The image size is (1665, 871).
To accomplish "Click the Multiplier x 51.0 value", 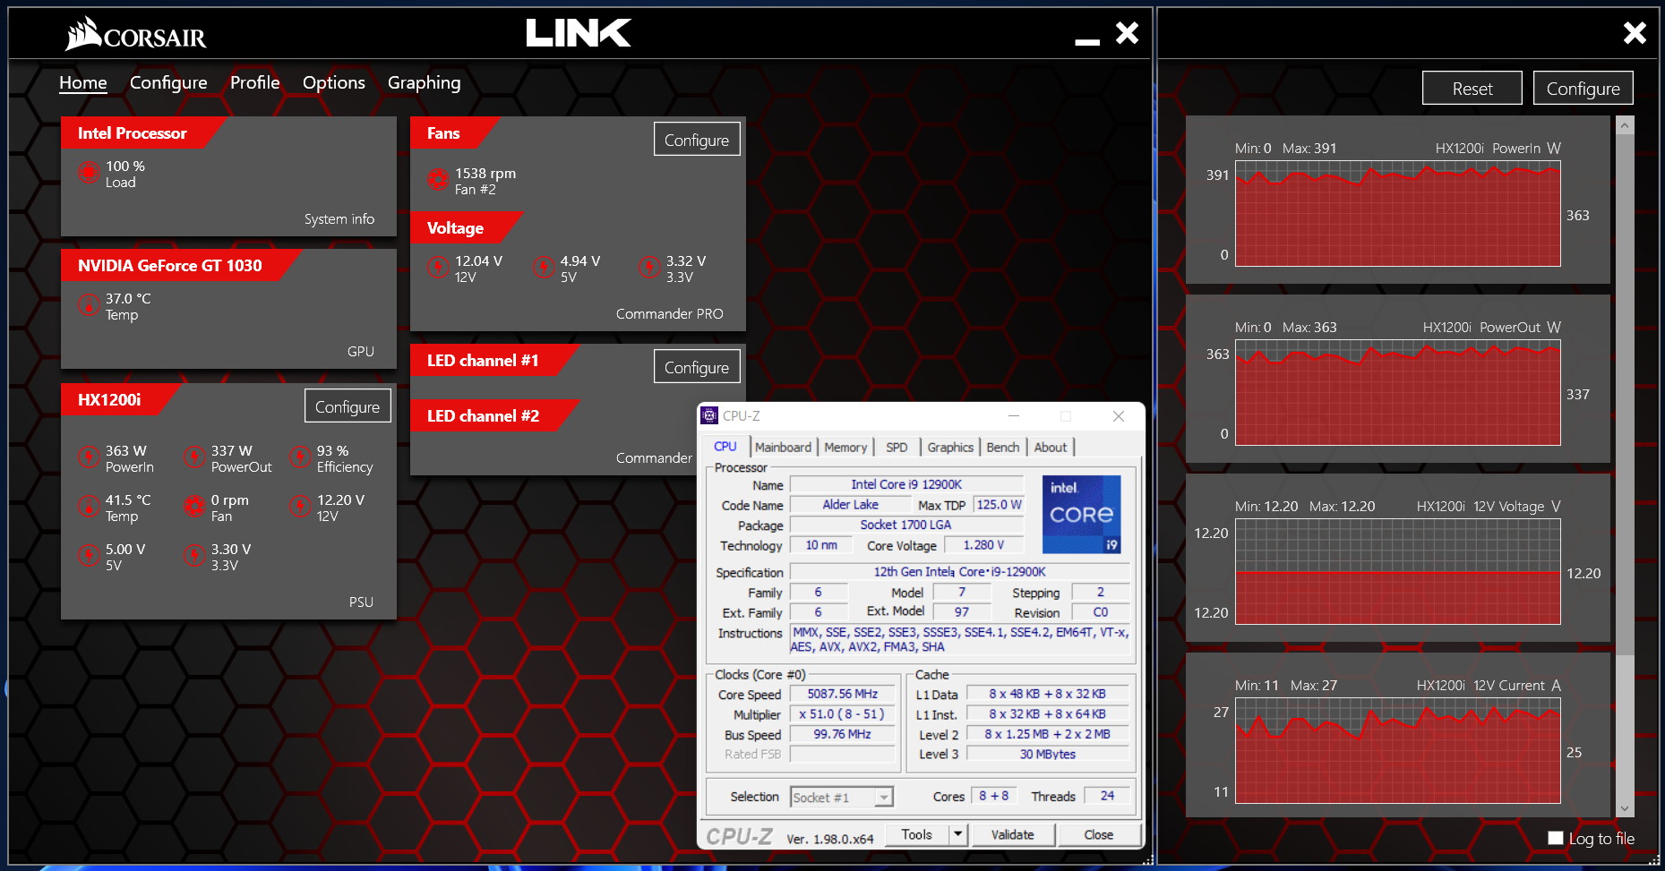I will coord(842,714).
